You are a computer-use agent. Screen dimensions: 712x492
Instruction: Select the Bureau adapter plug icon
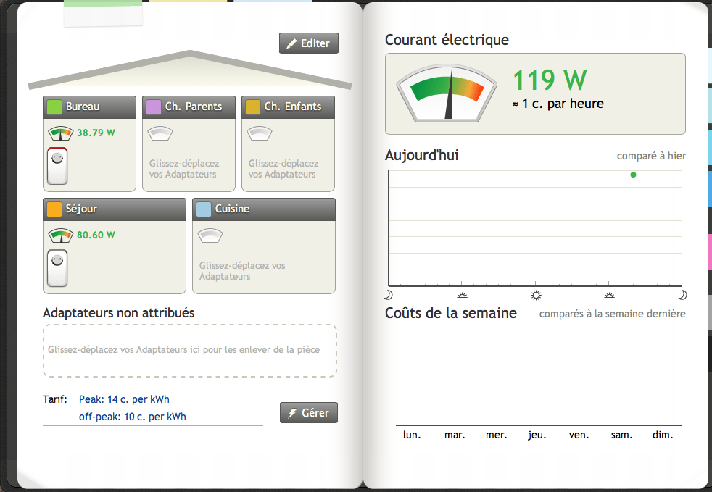point(57,166)
